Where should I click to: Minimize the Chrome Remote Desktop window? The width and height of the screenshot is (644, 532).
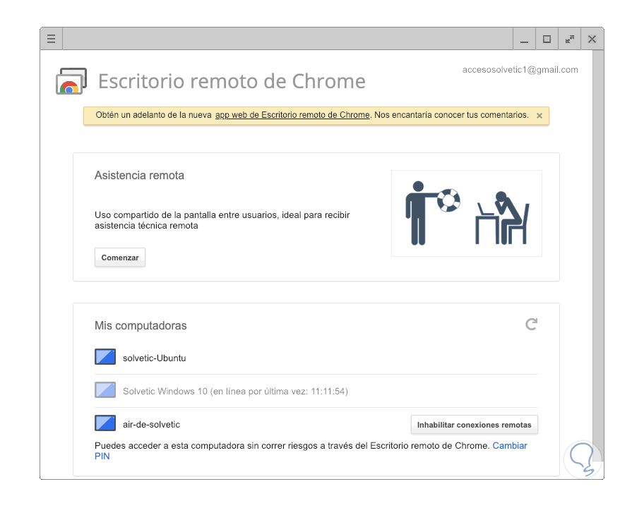[524, 39]
